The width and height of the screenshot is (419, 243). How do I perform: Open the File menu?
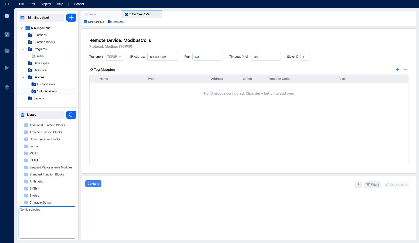(21, 4)
